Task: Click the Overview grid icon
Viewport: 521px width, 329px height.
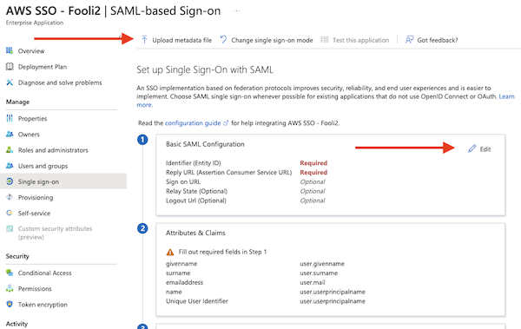Action: click(10, 50)
